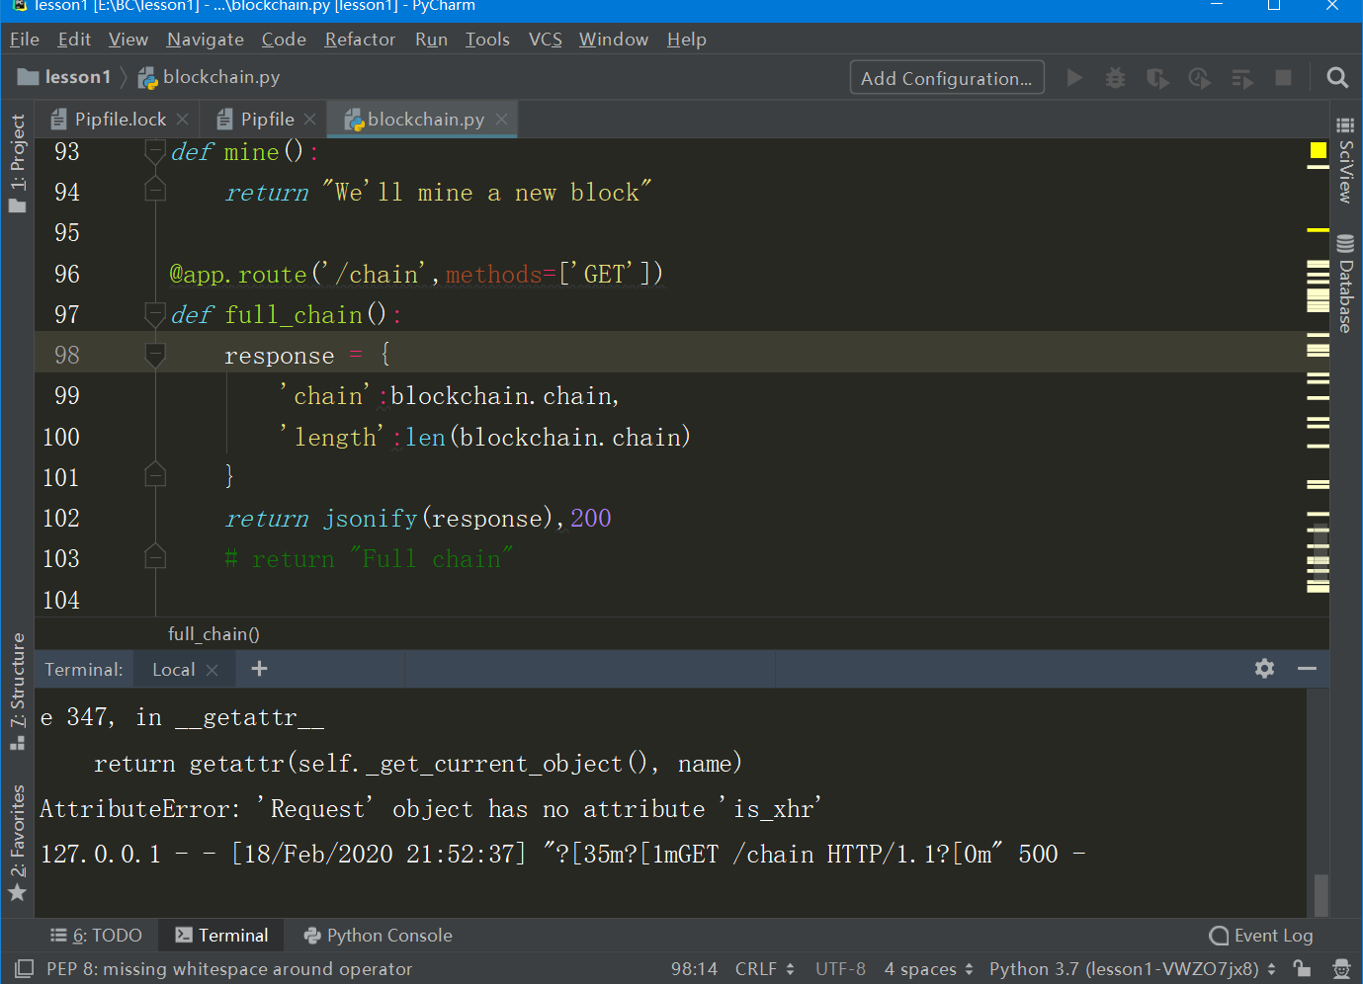Stop the running process with the stop icon
The image size is (1363, 984).
click(x=1284, y=77)
